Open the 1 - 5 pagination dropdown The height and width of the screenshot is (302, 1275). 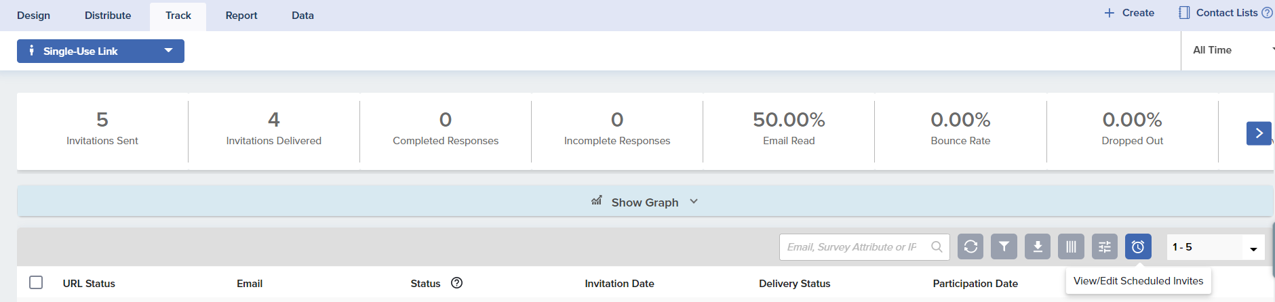1215,247
